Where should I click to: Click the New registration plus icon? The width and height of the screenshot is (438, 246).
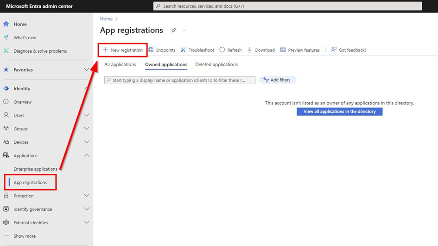105,49
